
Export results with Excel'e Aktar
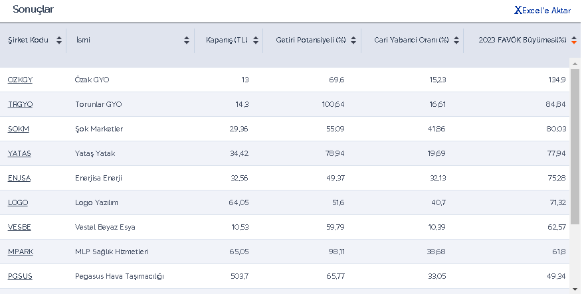click(542, 11)
